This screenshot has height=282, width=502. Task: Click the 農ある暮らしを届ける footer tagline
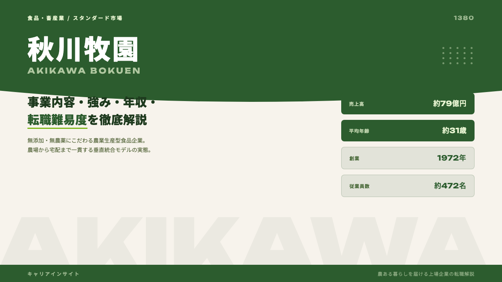point(426,274)
